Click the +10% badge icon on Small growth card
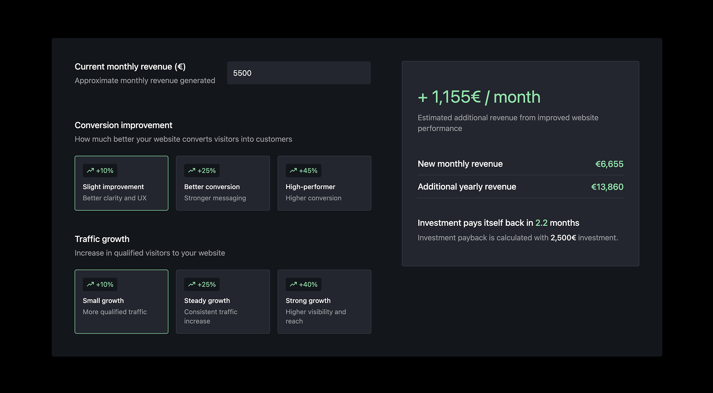 [91, 284]
